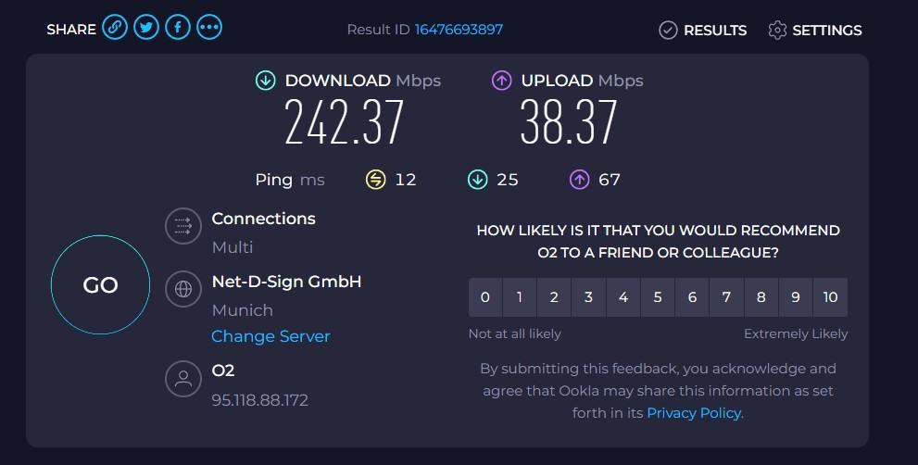Click the Connections multi icon
The image size is (918, 465).
tap(182, 225)
